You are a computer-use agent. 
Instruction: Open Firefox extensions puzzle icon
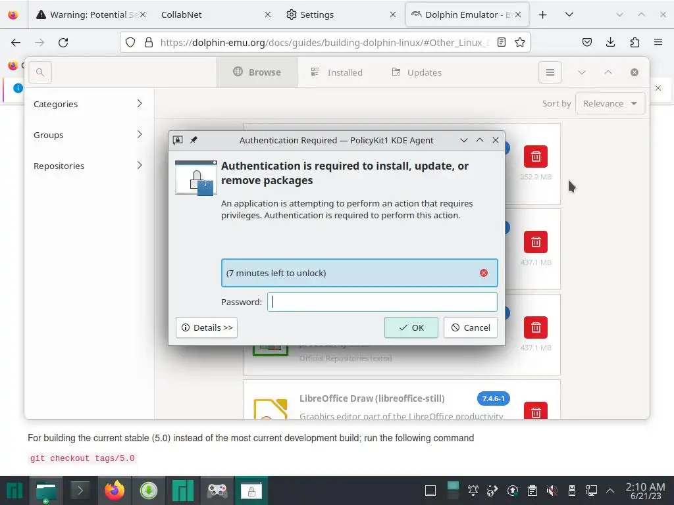pyautogui.click(x=635, y=42)
